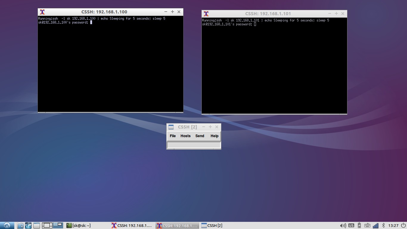Viewport: 407px width, 229px height.
Task: Open the Send menu in CSSH [2]
Action: coord(200,136)
